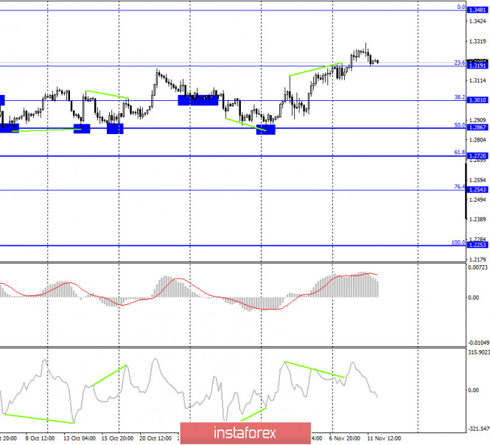Click the 1.2909 price axis value
The image size is (490, 445).
pos(477,120)
